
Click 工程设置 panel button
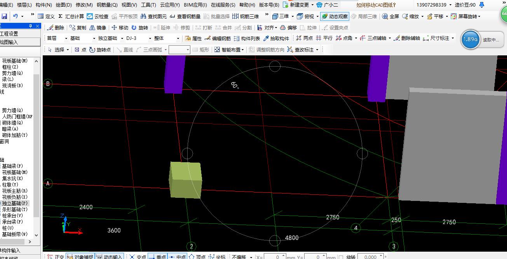coord(20,34)
